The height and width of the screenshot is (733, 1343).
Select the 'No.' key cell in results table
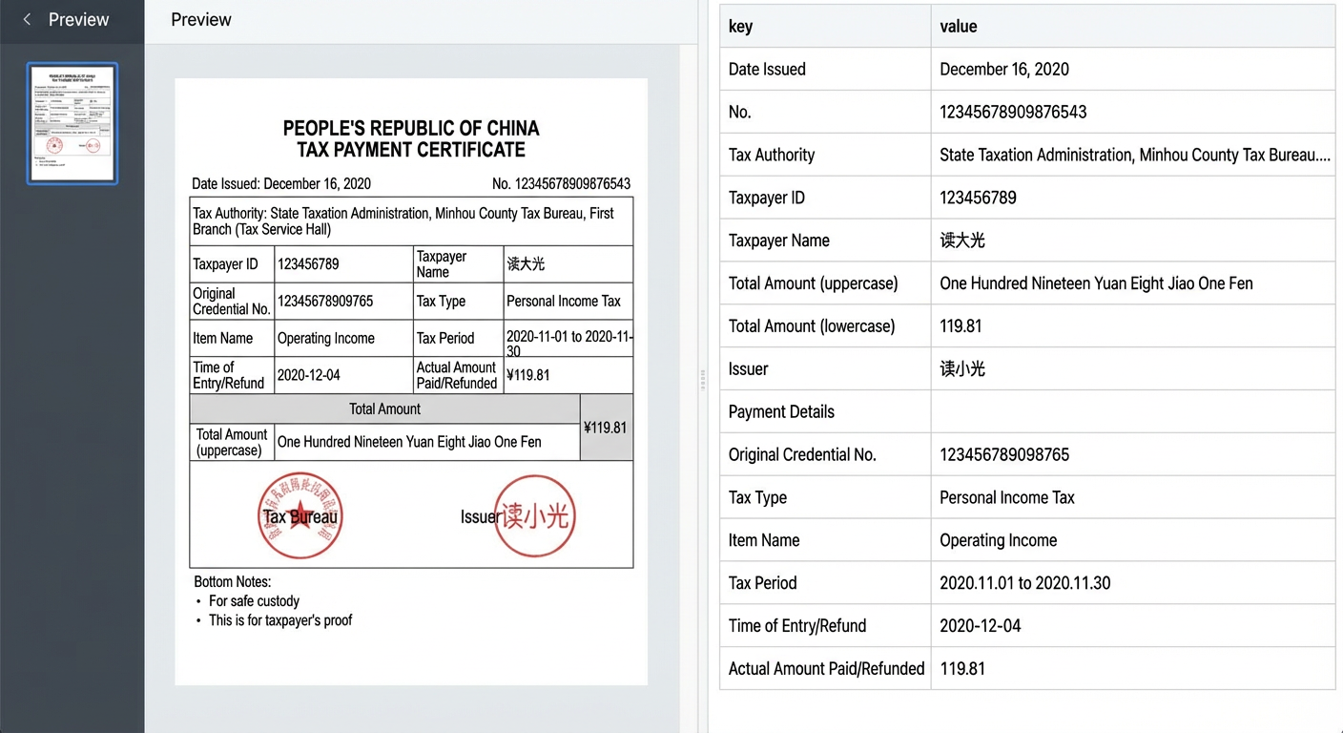825,113
